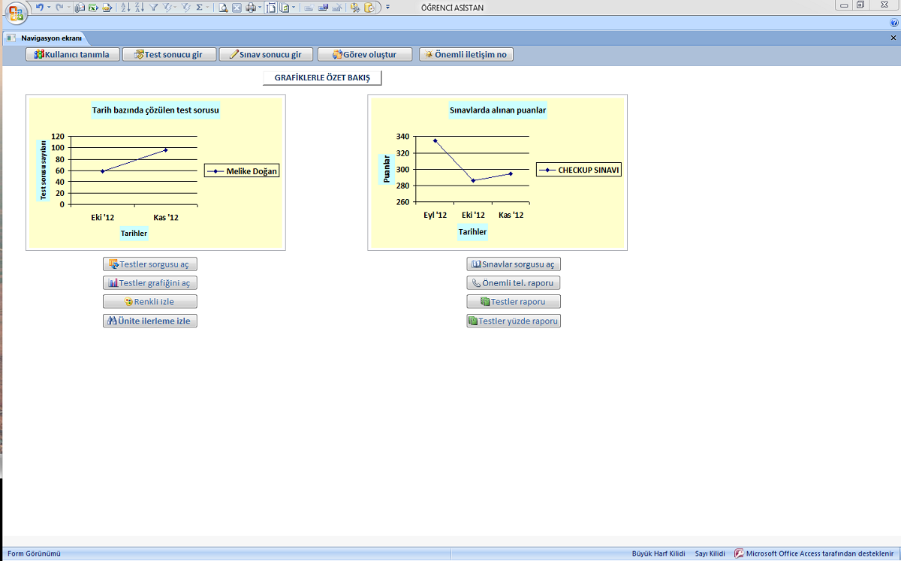Sort descending with the Z-A icon
Image resolution: width=901 pixels, height=561 pixels.
(139, 8)
